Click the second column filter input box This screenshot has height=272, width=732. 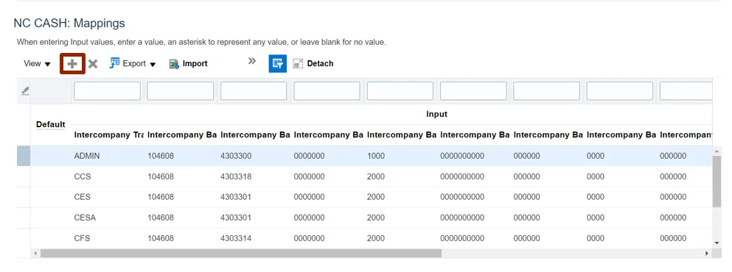click(x=180, y=91)
